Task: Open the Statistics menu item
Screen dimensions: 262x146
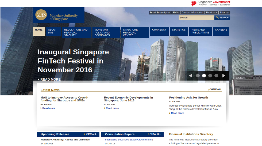Action: click(179, 30)
